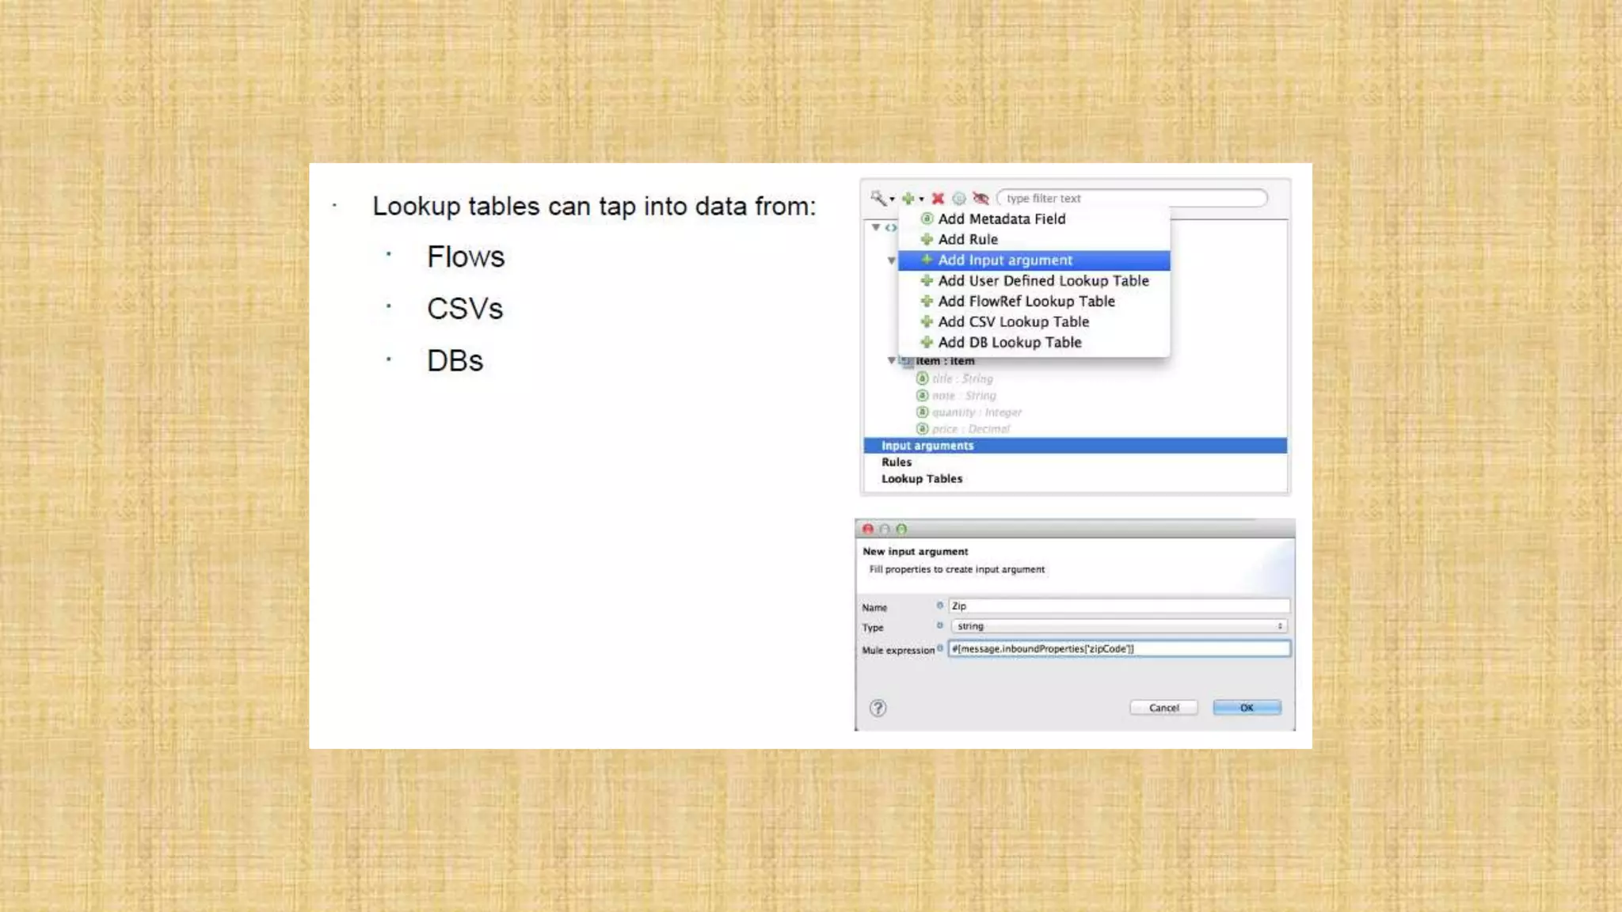Viewport: 1622px width, 912px height.
Task: Click the help question mark icon
Action: coord(878,708)
